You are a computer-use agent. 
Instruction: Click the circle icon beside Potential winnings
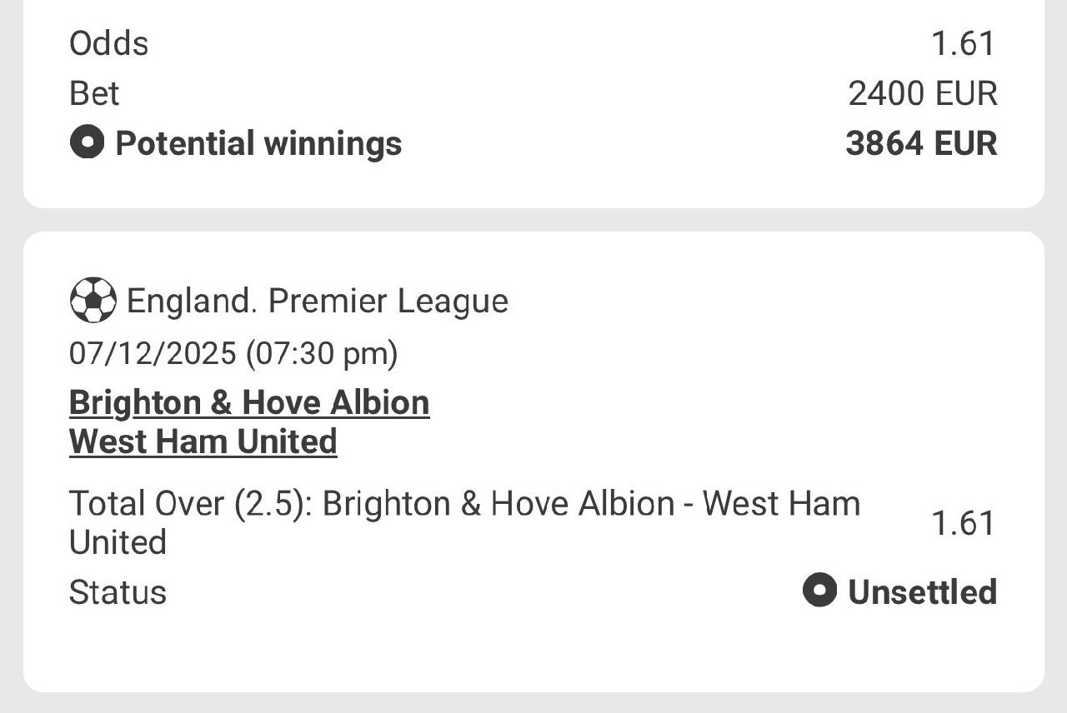point(87,142)
